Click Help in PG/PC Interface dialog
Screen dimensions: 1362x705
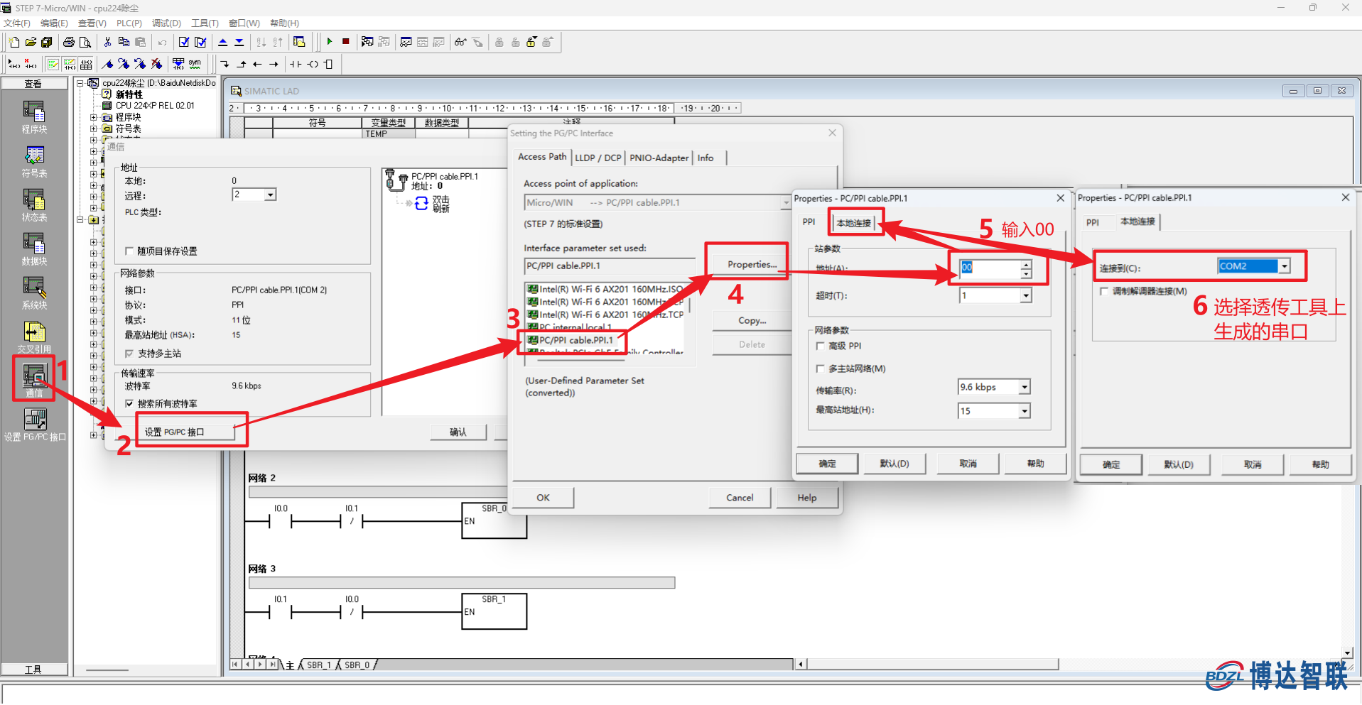pos(807,498)
